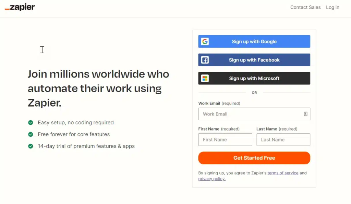
Task: Go to Log in
Action: coord(332,8)
